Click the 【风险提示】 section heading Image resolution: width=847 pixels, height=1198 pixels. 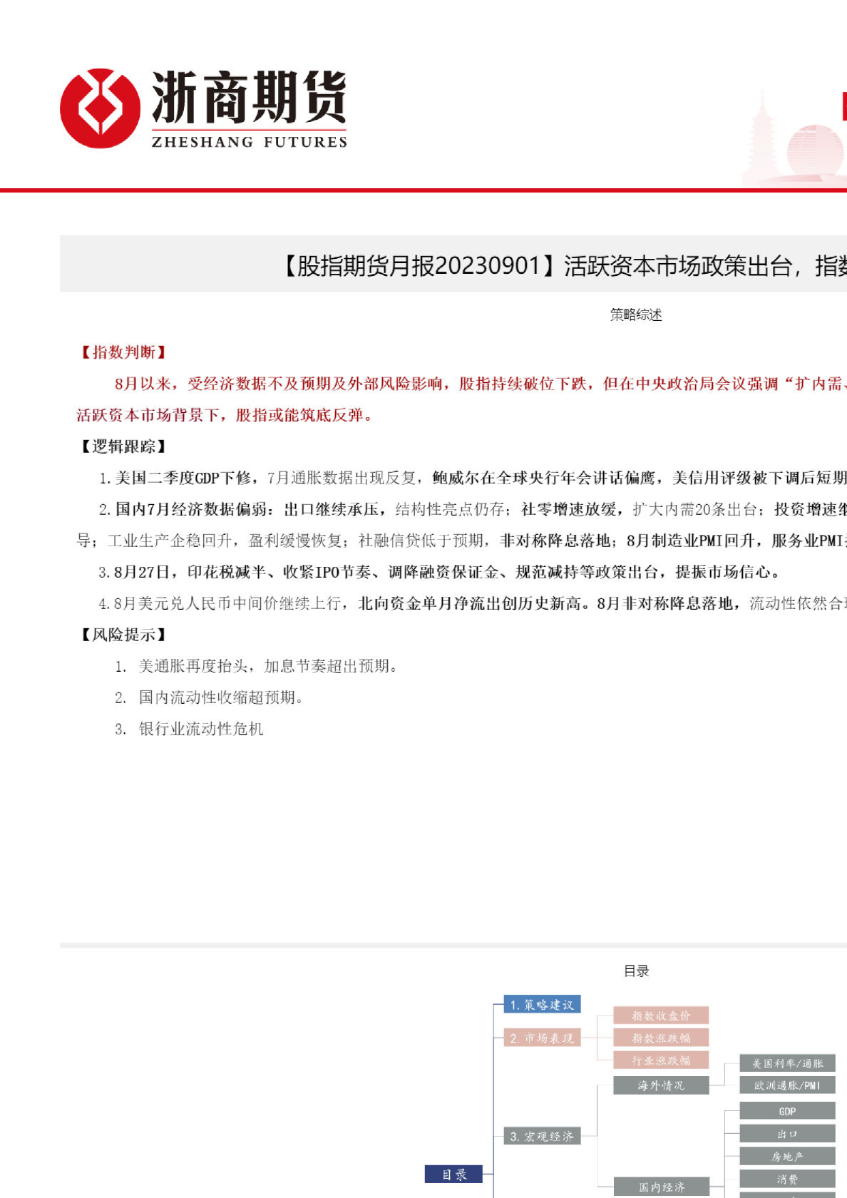pyautogui.click(x=123, y=635)
